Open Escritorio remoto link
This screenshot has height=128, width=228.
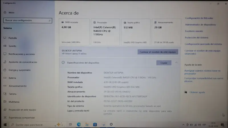click(194, 31)
